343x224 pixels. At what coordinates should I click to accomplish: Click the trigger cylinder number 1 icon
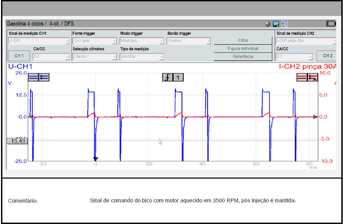(178, 77)
